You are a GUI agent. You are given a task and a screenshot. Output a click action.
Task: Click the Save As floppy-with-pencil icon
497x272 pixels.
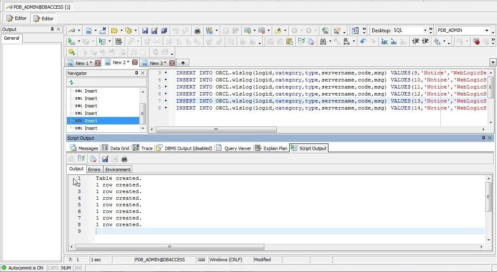pyautogui.click(x=155, y=31)
